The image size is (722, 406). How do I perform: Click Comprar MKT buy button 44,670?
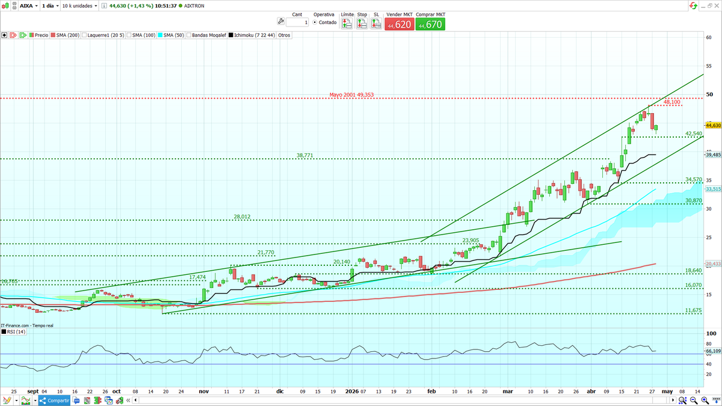pos(431,24)
